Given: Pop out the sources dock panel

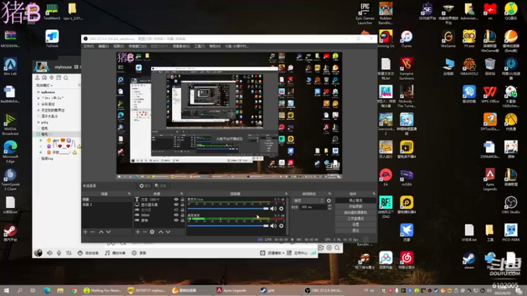Looking at the screenshot, I should click(182, 193).
